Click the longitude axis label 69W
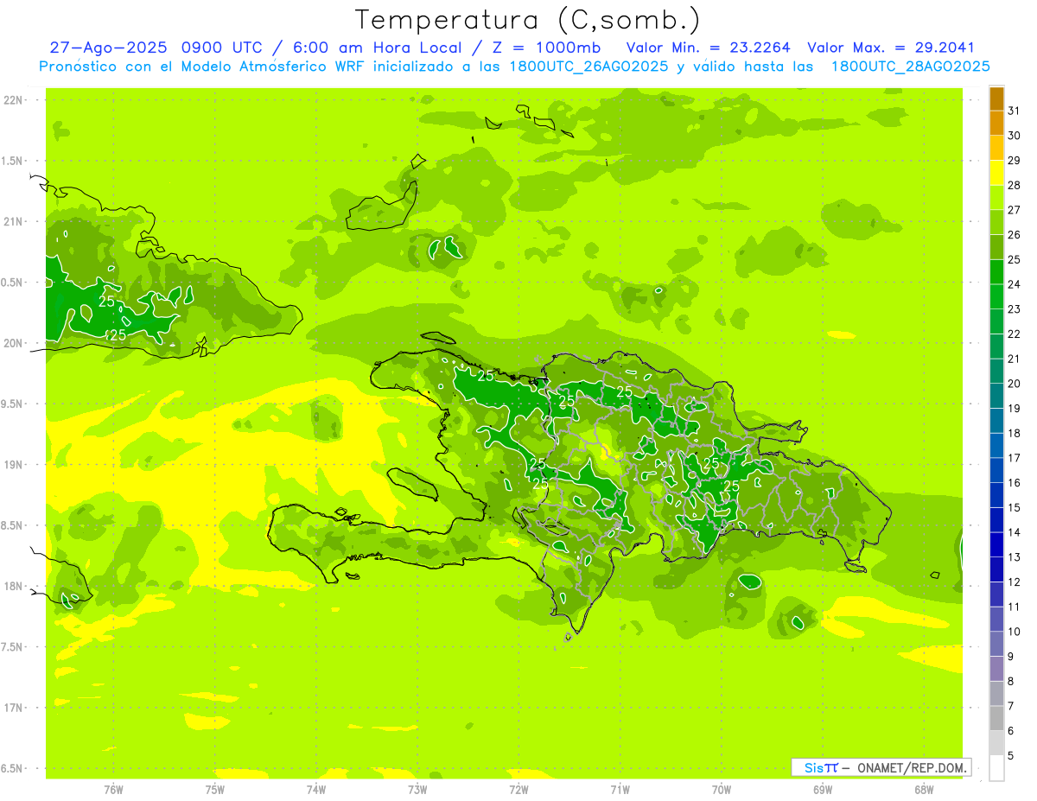The height and width of the screenshot is (801, 1037). coord(823,790)
